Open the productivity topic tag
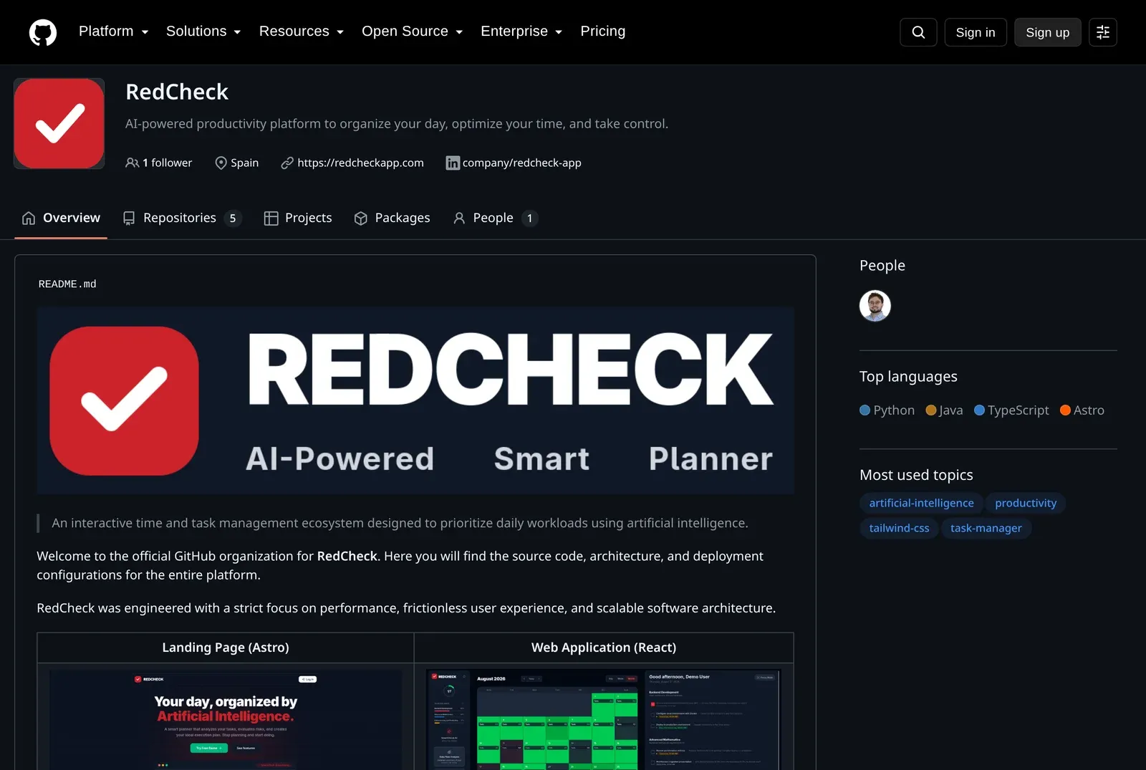 pos(1026,504)
